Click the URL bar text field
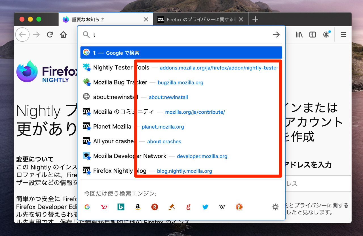 pyautogui.click(x=181, y=35)
